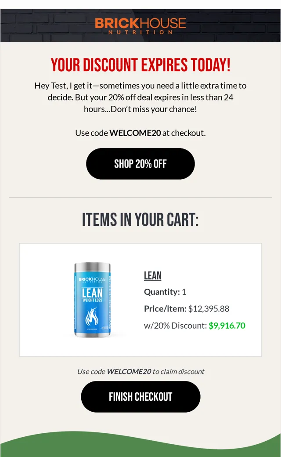Click the BrickHouse logo printed on the bottle
The image size is (281, 457).
[92, 280]
